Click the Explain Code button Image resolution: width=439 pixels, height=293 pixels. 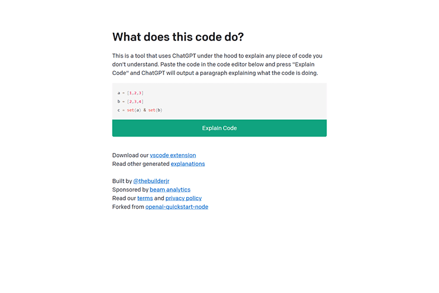click(x=219, y=128)
